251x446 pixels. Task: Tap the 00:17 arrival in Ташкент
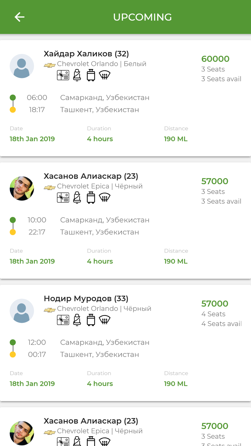37,354
